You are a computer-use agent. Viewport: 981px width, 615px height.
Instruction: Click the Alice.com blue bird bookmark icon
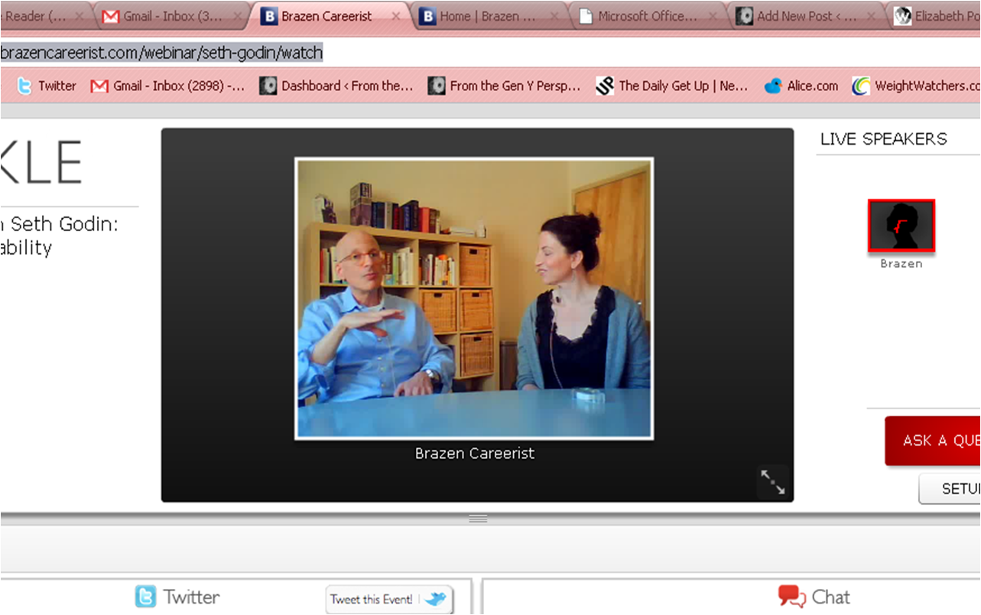coord(773,86)
